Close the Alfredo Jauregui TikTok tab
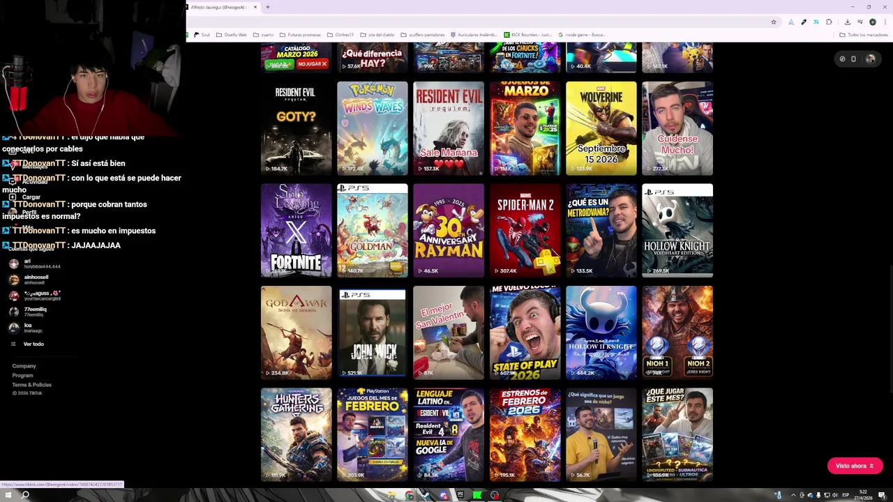 point(255,7)
